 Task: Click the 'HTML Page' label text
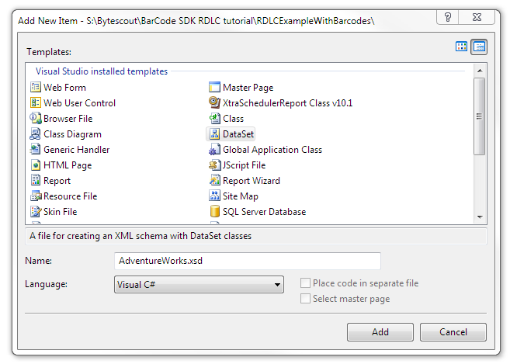click(68, 165)
